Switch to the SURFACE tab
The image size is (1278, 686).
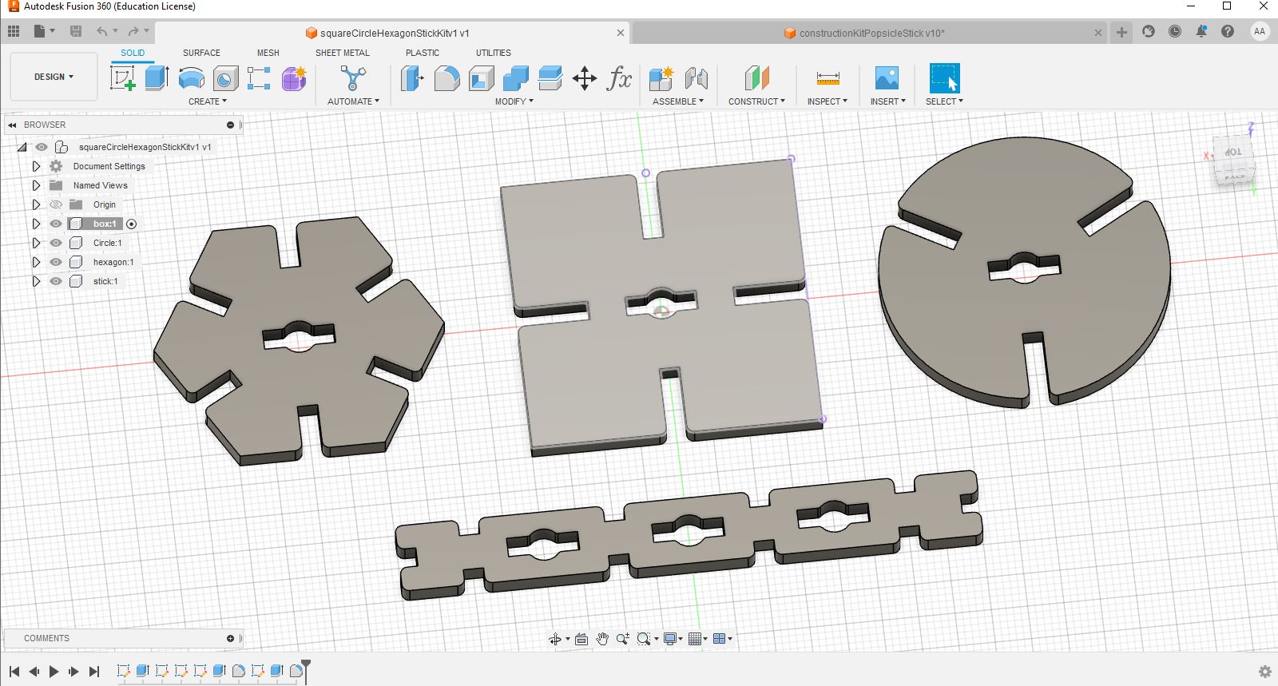pyautogui.click(x=201, y=53)
